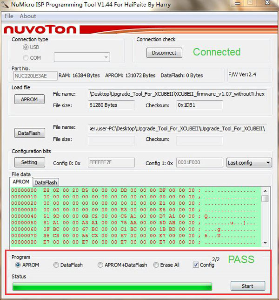Click the hex row at address 00000050
279x300 pixels.
[133, 223]
